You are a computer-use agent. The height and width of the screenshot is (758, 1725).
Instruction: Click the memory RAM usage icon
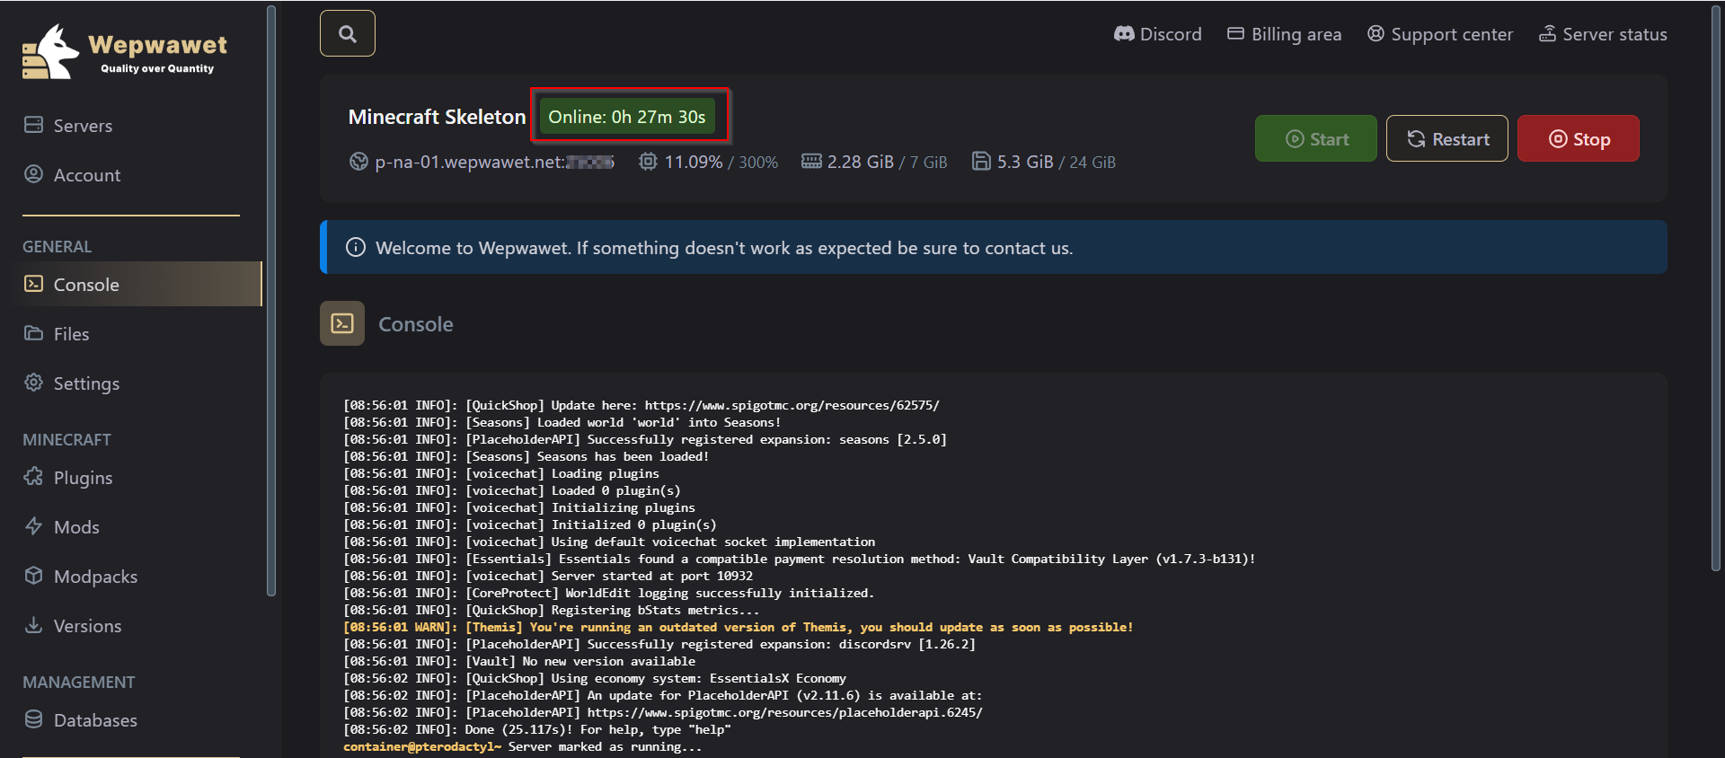(811, 162)
